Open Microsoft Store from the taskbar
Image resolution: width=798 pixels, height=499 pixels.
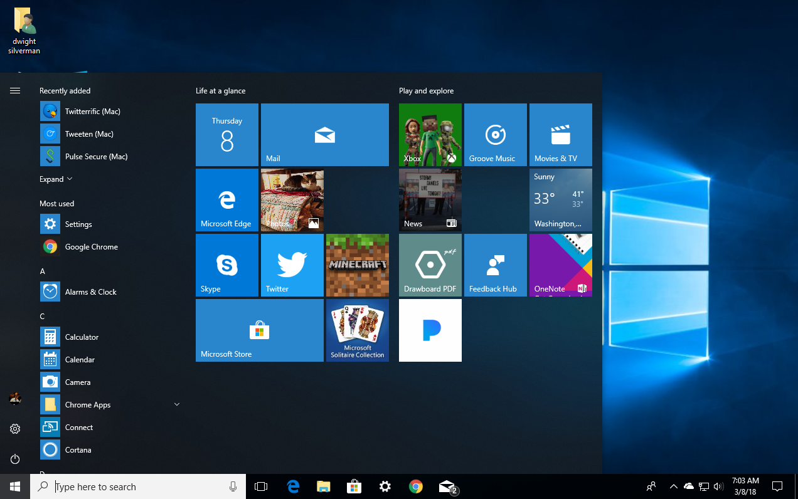pyautogui.click(x=354, y=486)
